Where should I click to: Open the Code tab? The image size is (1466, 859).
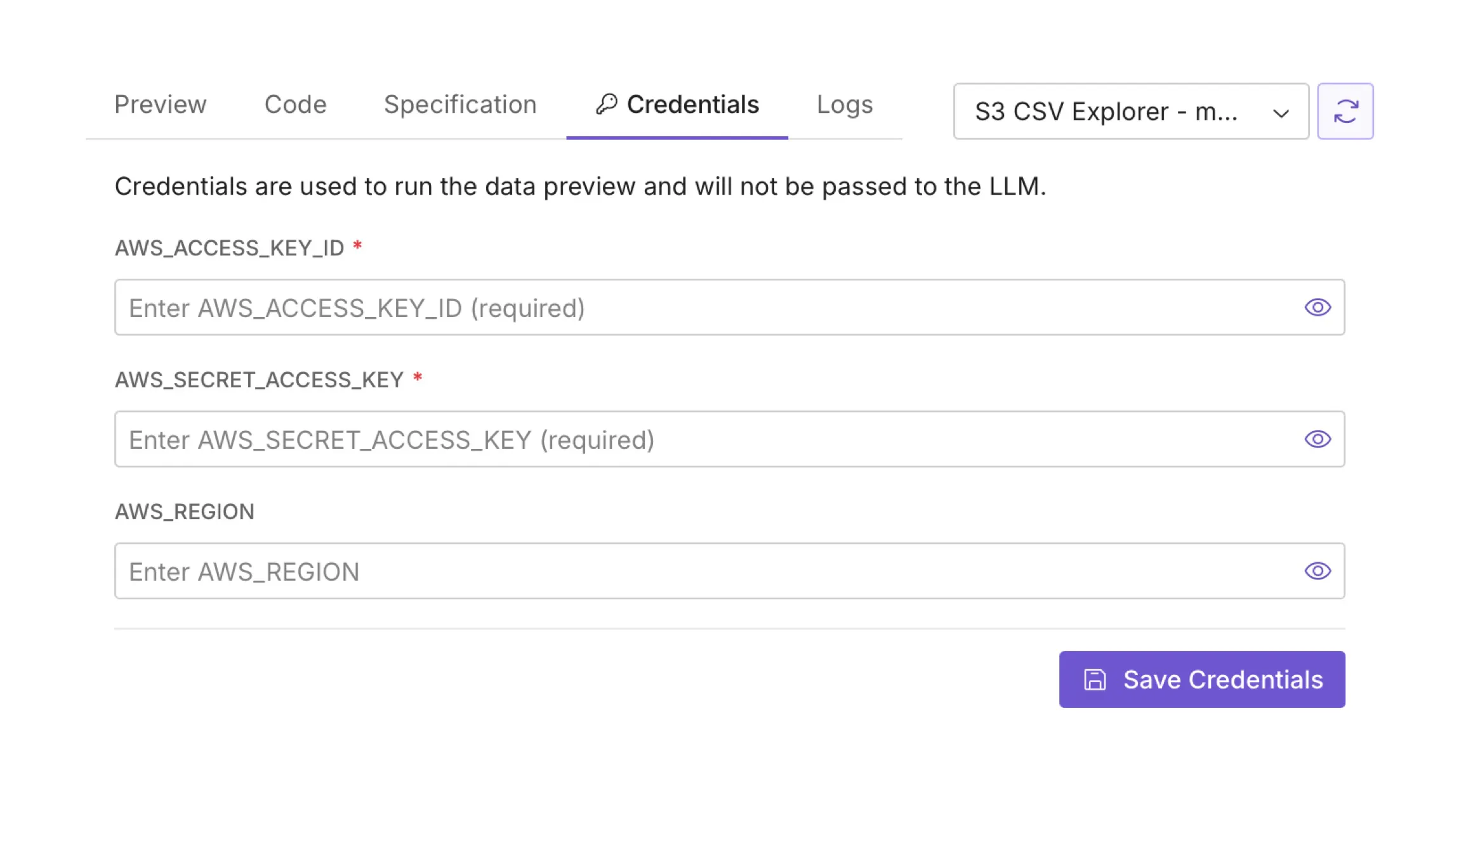(295, 105)
